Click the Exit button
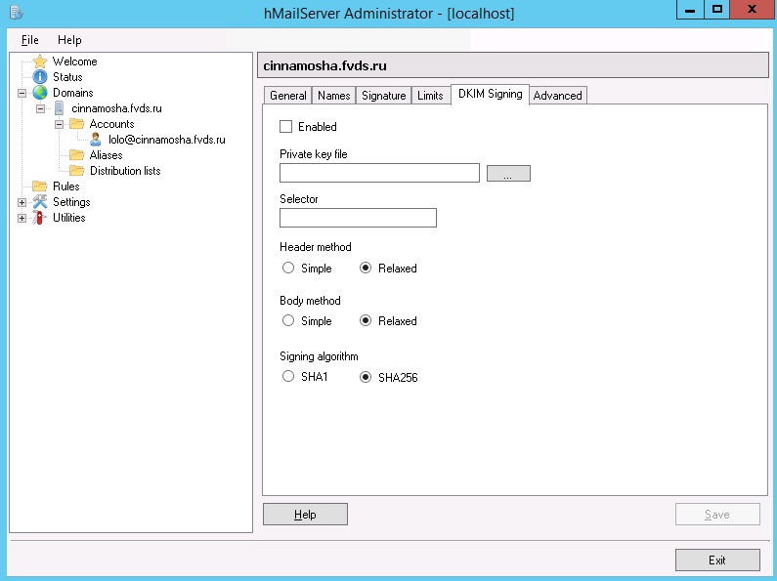 [x=717, y=560]
